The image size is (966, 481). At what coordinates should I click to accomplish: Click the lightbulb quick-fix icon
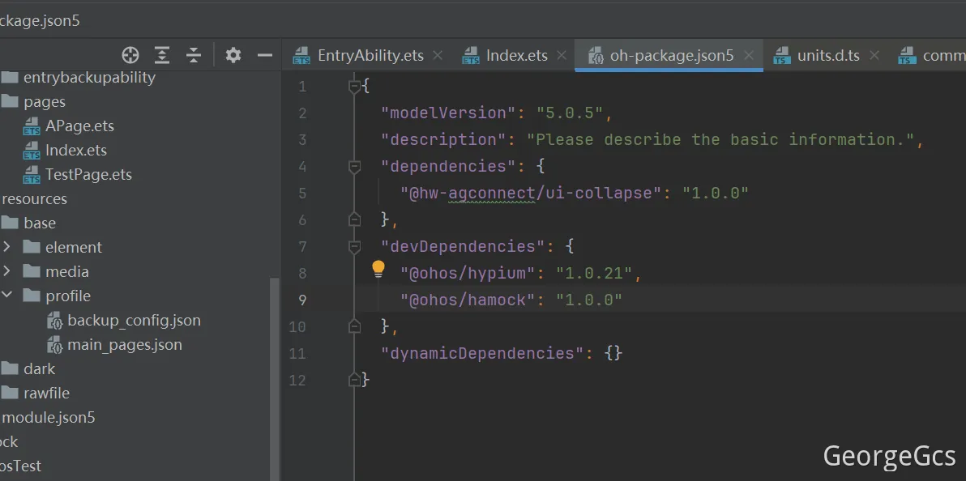pos(378,269)
